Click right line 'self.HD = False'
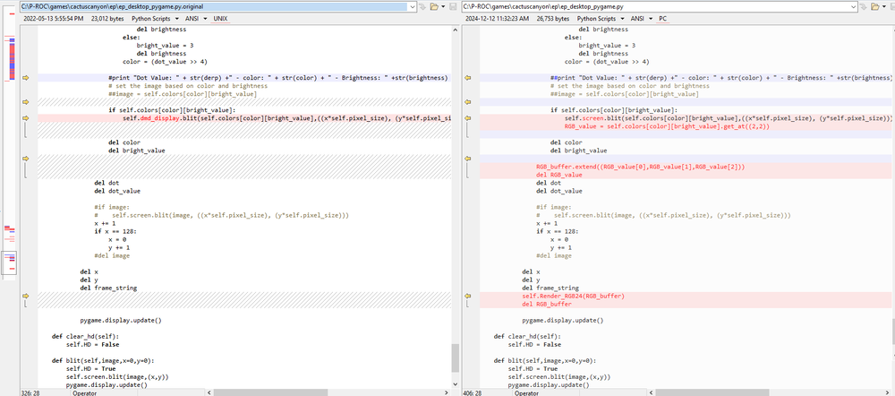The width and height of the screenshot is (895, 396). point(534,345)
